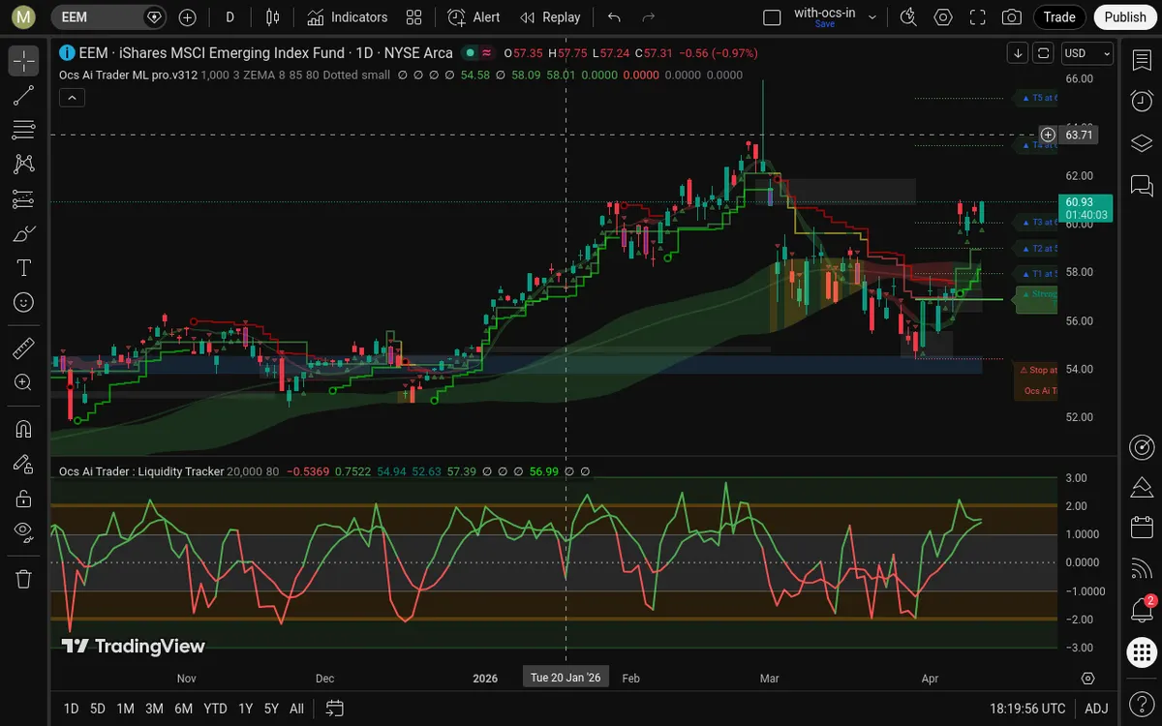Open the forecasting and measurement tools
Image resolution: width=1162 pixels, height=726 pixels.
[24, 199]
